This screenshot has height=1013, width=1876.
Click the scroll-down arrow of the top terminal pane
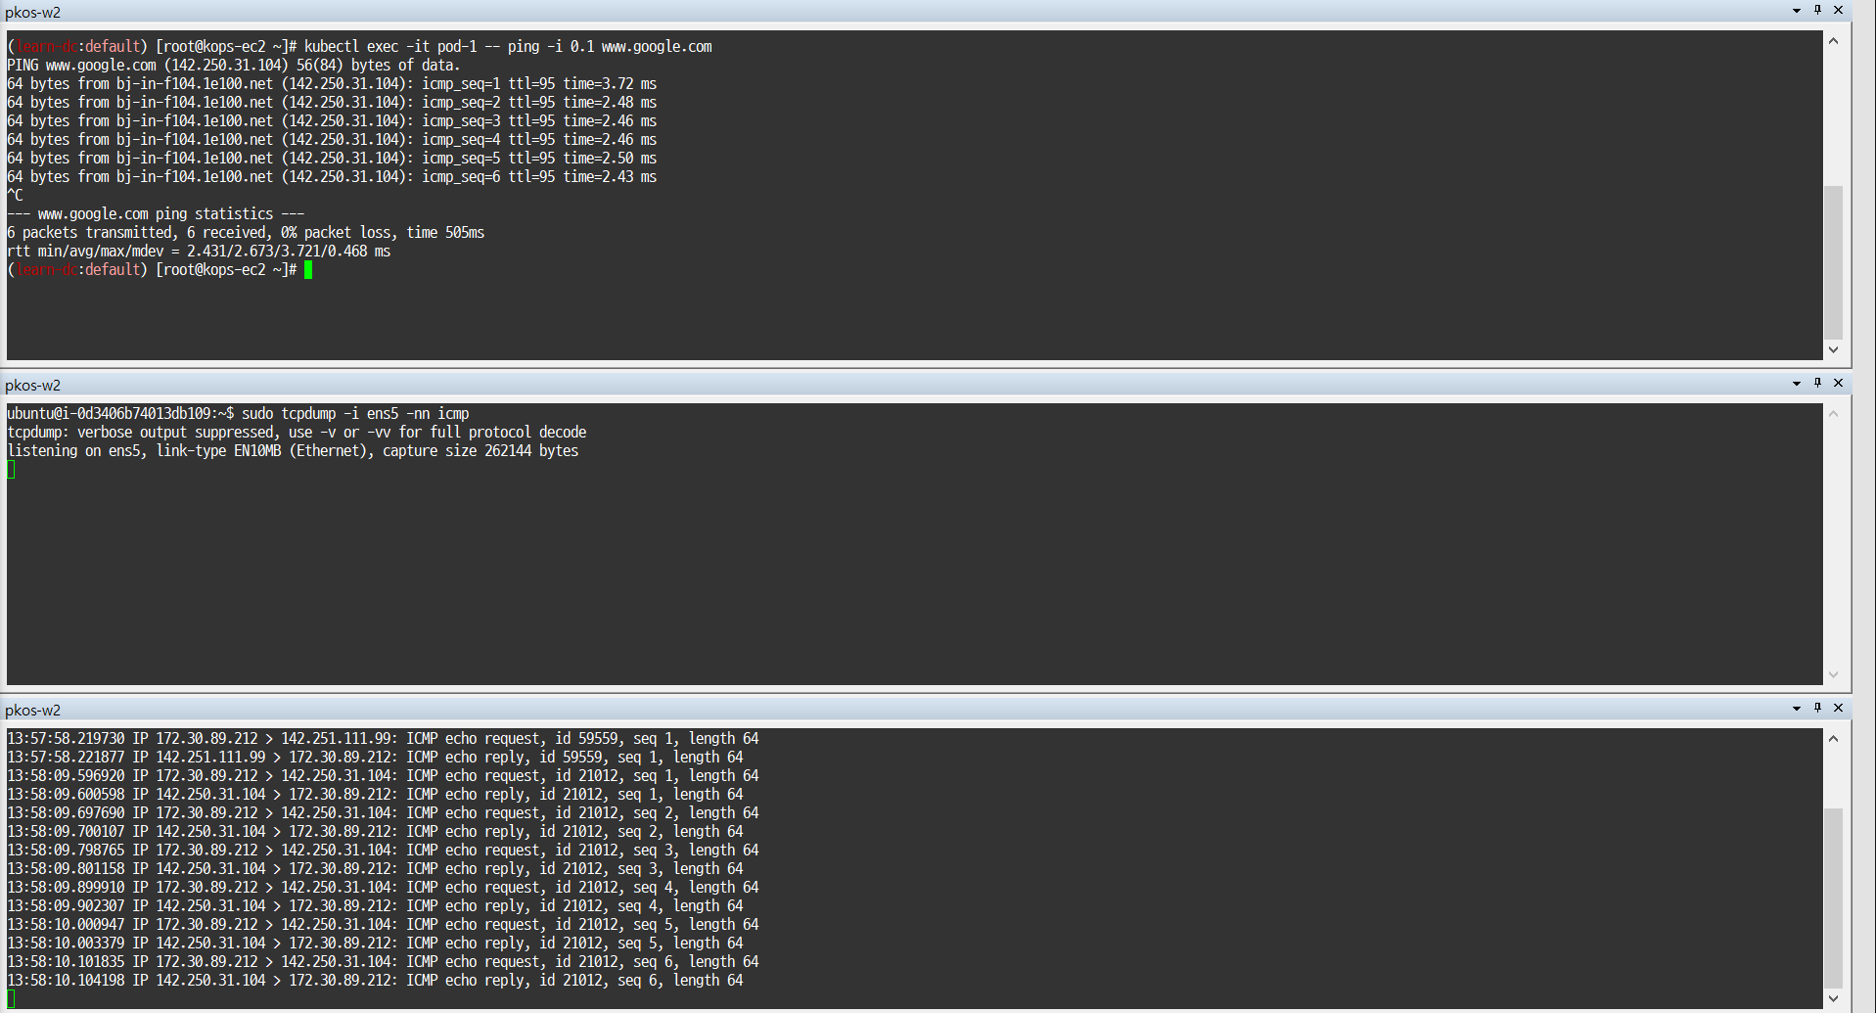1834,349
